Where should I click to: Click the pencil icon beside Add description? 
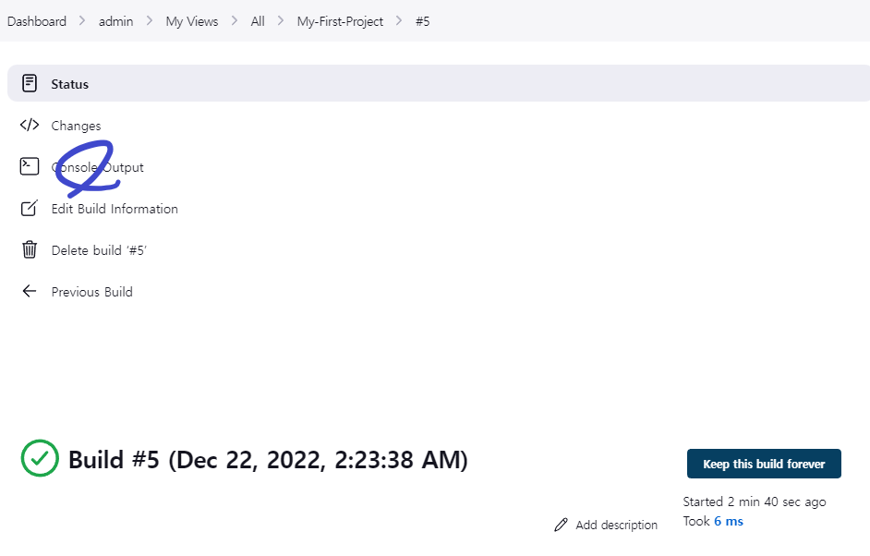[x=561, y=525]
